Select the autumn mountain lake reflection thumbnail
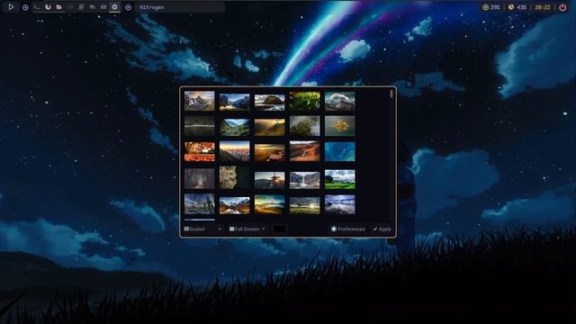Image resolution: width=576 pixels, height=324 pixels. coord(234,205)
